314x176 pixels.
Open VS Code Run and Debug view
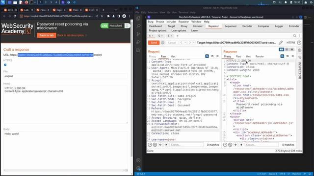138,42
